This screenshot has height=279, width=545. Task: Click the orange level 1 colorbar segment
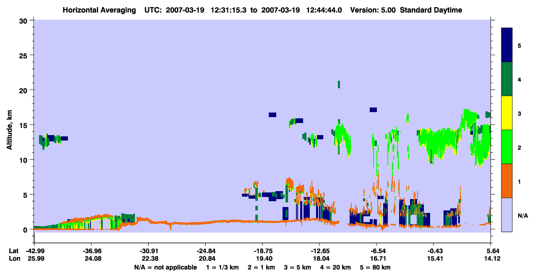[507, 181]
